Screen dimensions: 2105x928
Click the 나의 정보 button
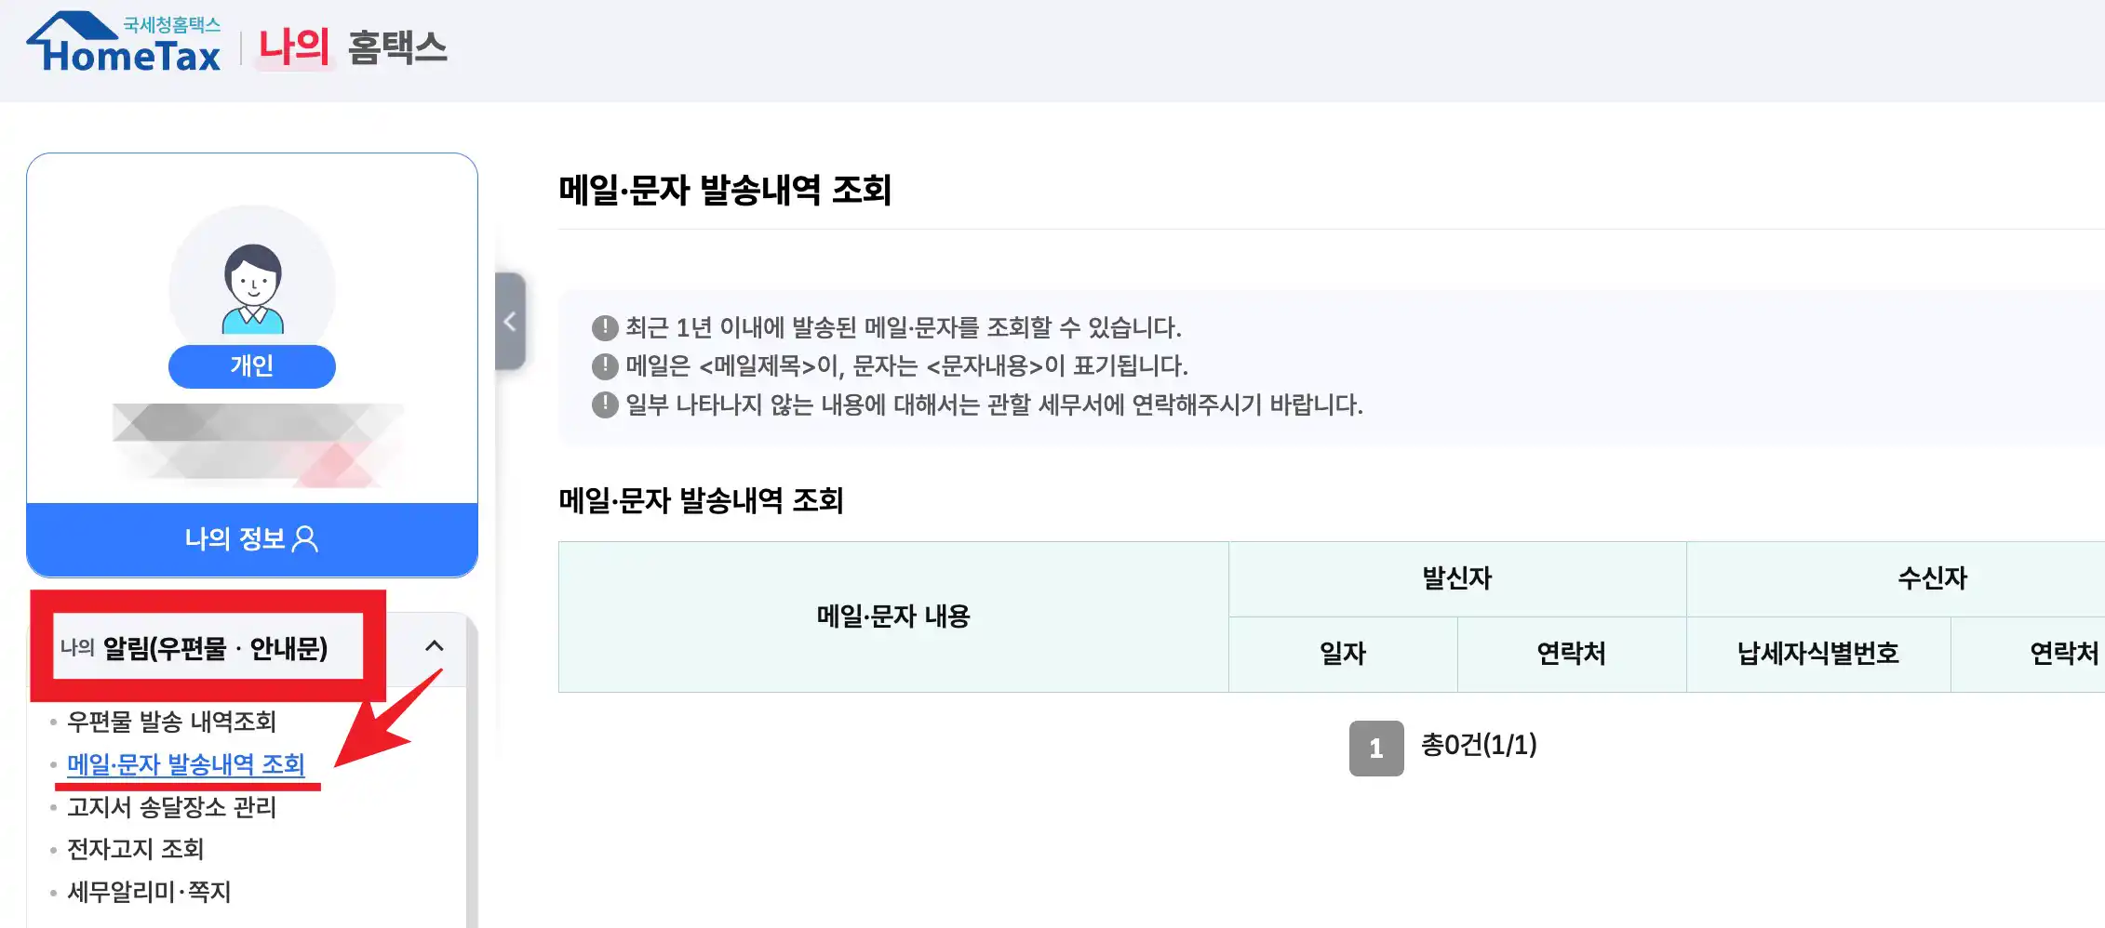click(251, 539)
